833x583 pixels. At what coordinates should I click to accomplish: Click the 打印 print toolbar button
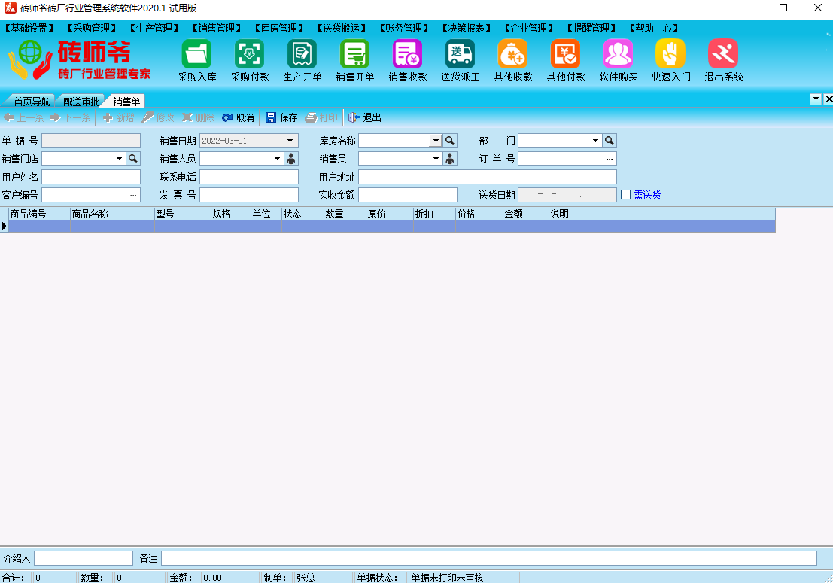click(321, 117)
